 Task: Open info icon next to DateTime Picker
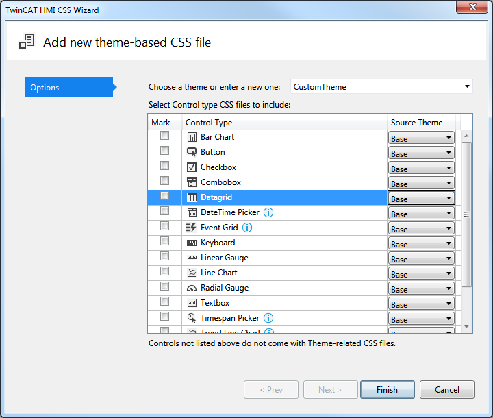tap(268, 212)
